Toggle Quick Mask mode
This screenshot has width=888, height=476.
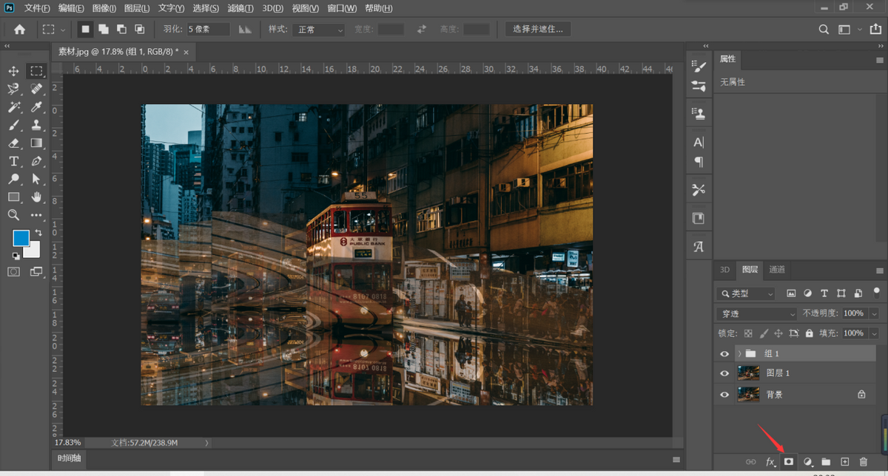tap(13, 272)
